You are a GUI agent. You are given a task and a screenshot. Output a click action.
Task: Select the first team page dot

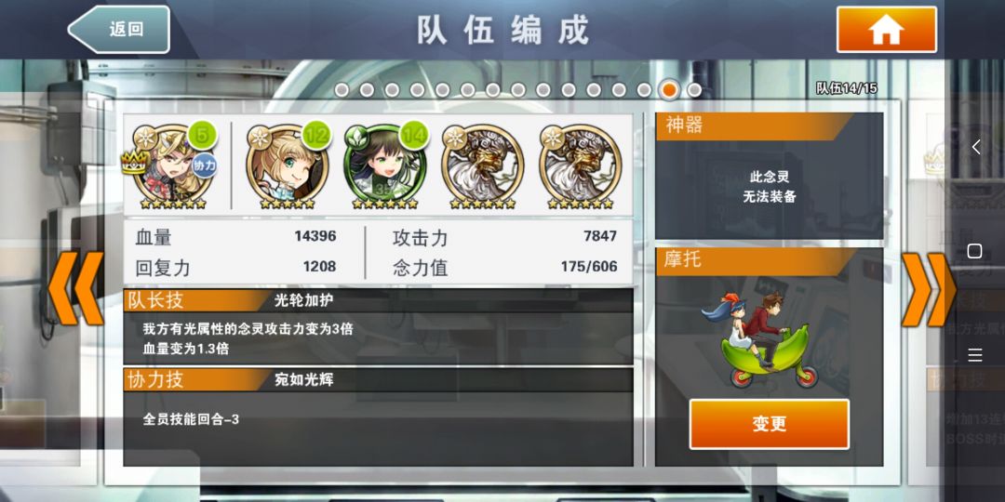coord(342,89)
